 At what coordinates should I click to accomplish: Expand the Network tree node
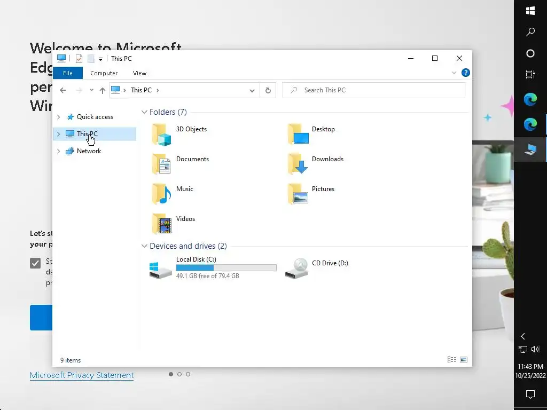point(59,151)
